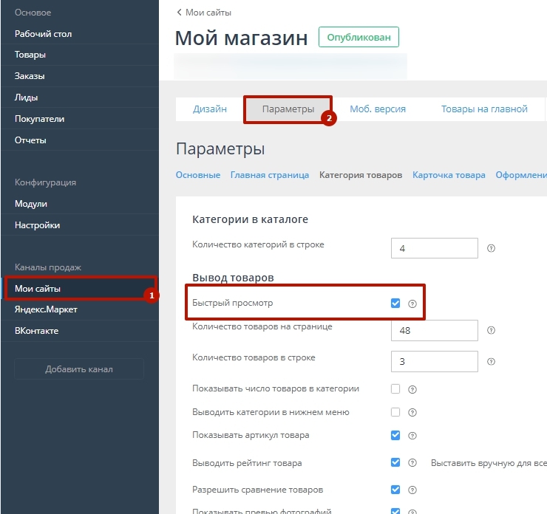
Task: Select Карточка товара section
Action: 449,175
